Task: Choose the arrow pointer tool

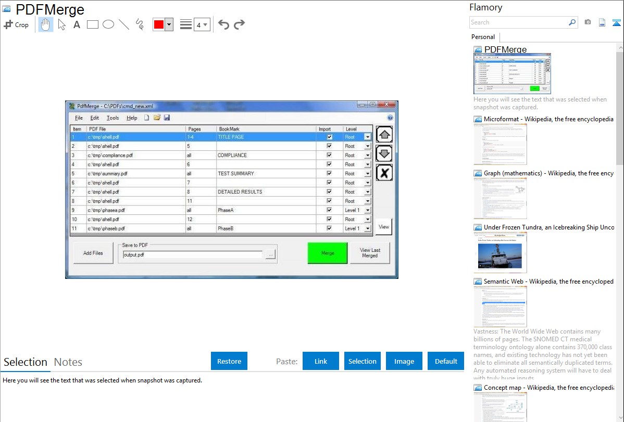Action: [61, 24]
